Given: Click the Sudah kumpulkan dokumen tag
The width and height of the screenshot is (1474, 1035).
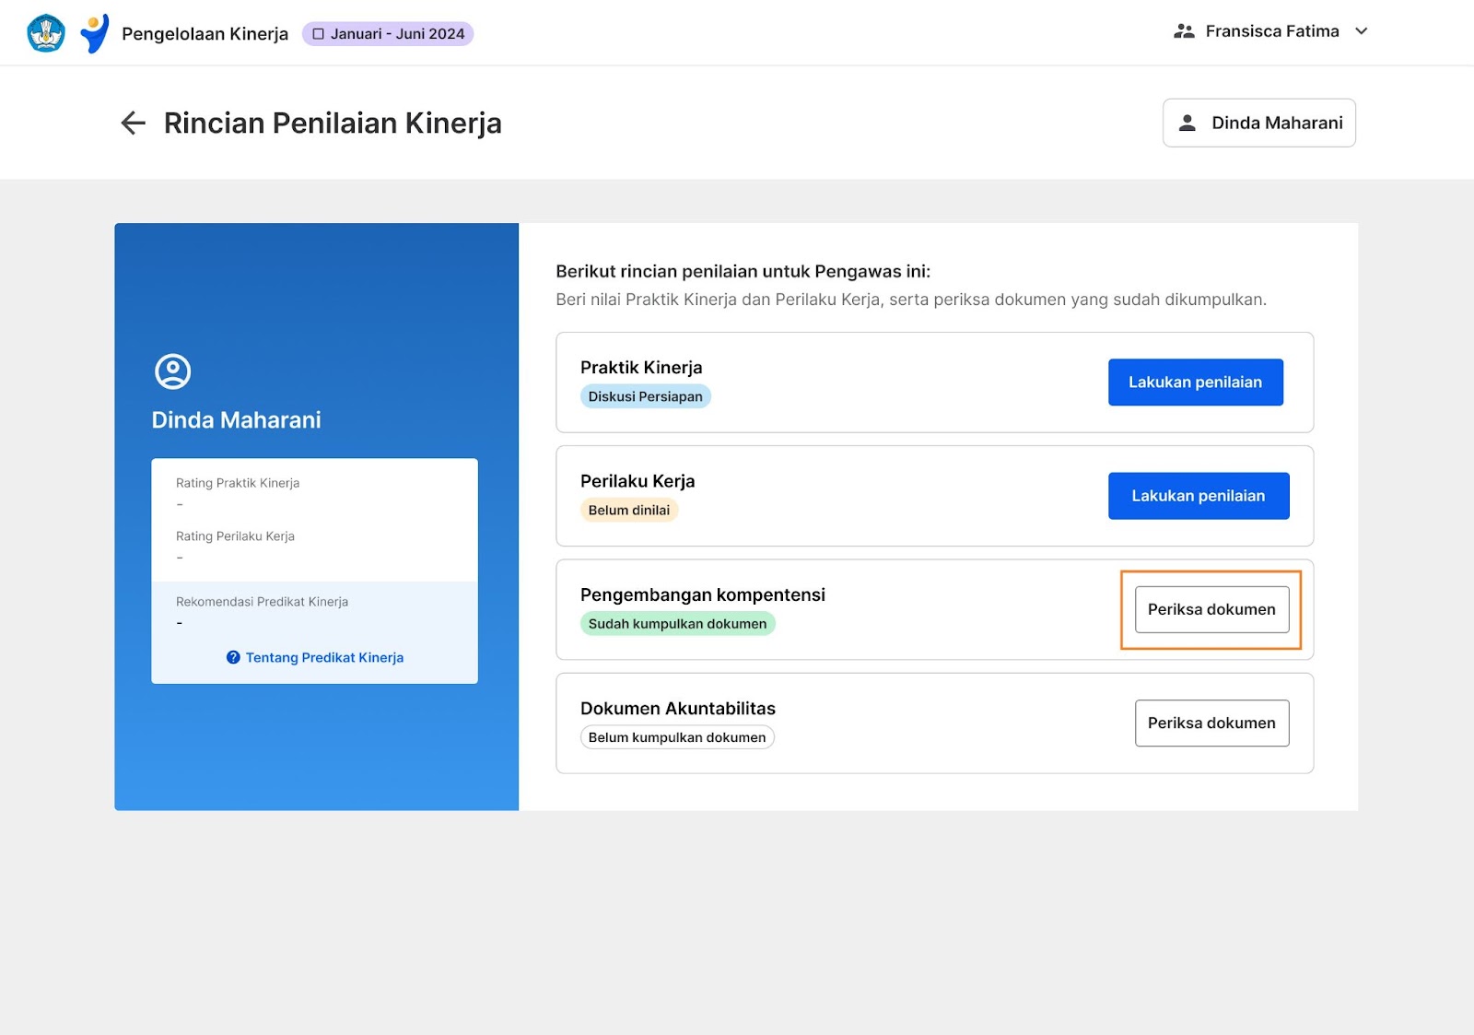Looking at the screenshot, I should coord(677,624).
